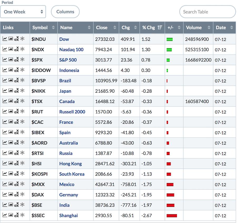Click the line chart icon in the $DAX row
This screenshot has height=223, width=237.
(x=5, y=195)
